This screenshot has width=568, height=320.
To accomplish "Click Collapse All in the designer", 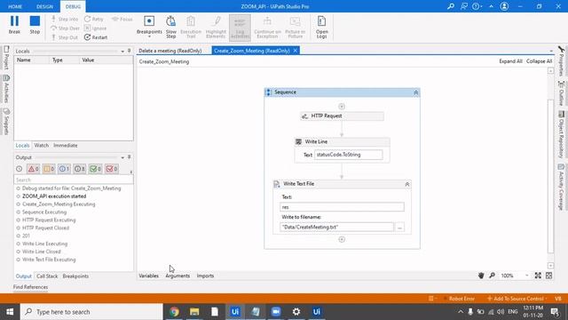I will pos(539,61).
